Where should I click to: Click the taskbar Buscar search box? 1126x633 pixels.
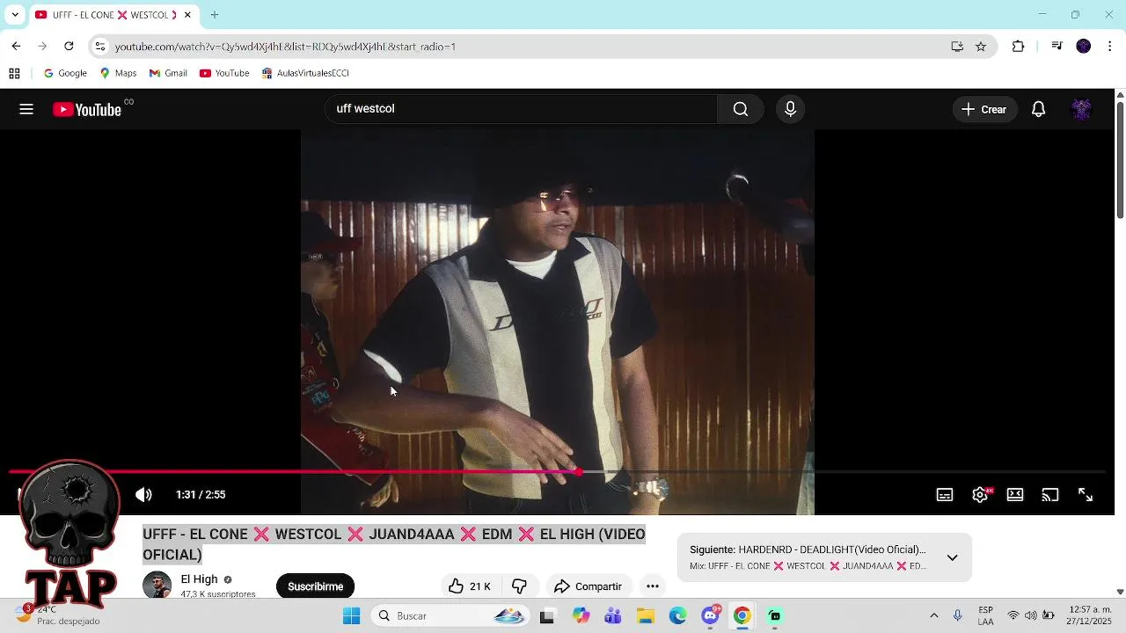pyautogui.click(x=450, y=615)
